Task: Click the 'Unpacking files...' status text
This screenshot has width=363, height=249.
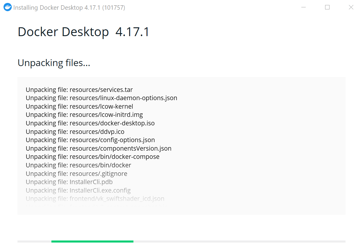Action: 54,63
